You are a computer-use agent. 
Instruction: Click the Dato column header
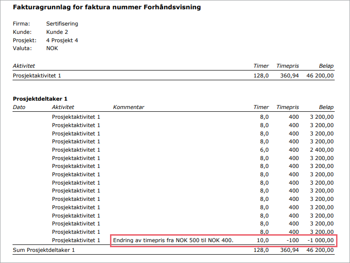pyautogui.click(x=19, y=107)
